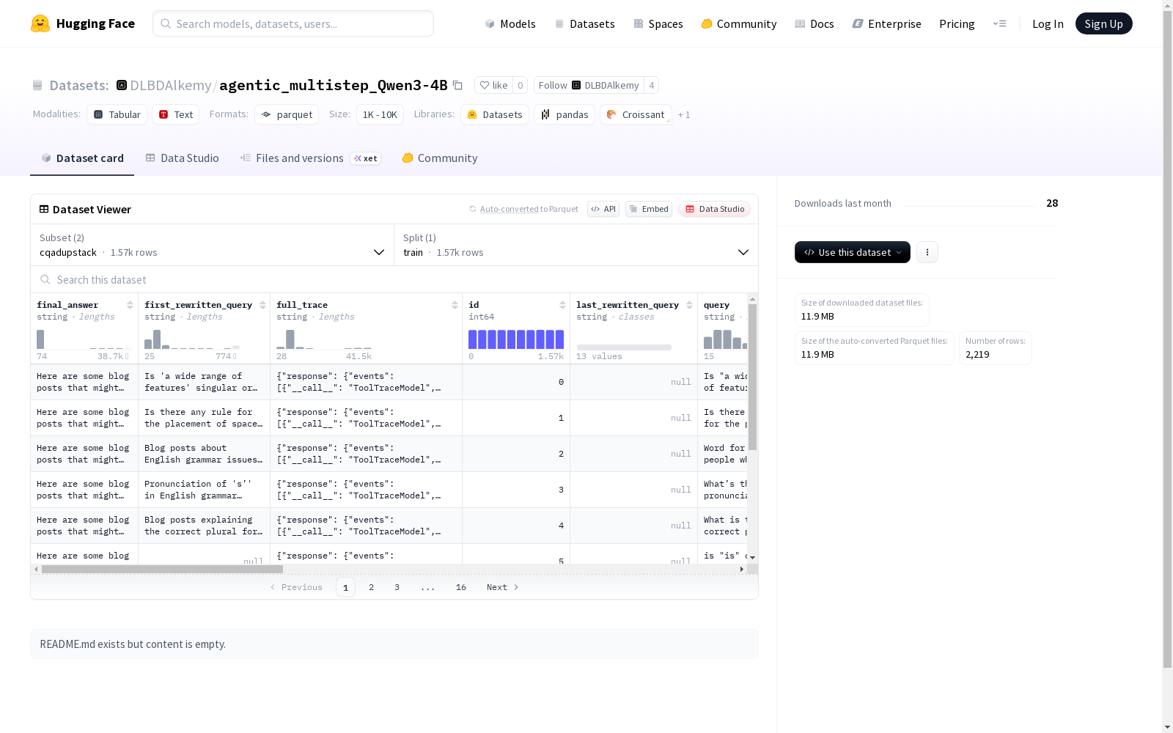Click the first_rewritten_query length histogram
Screen dimensions: 1173x733
(x=192, y=339)
